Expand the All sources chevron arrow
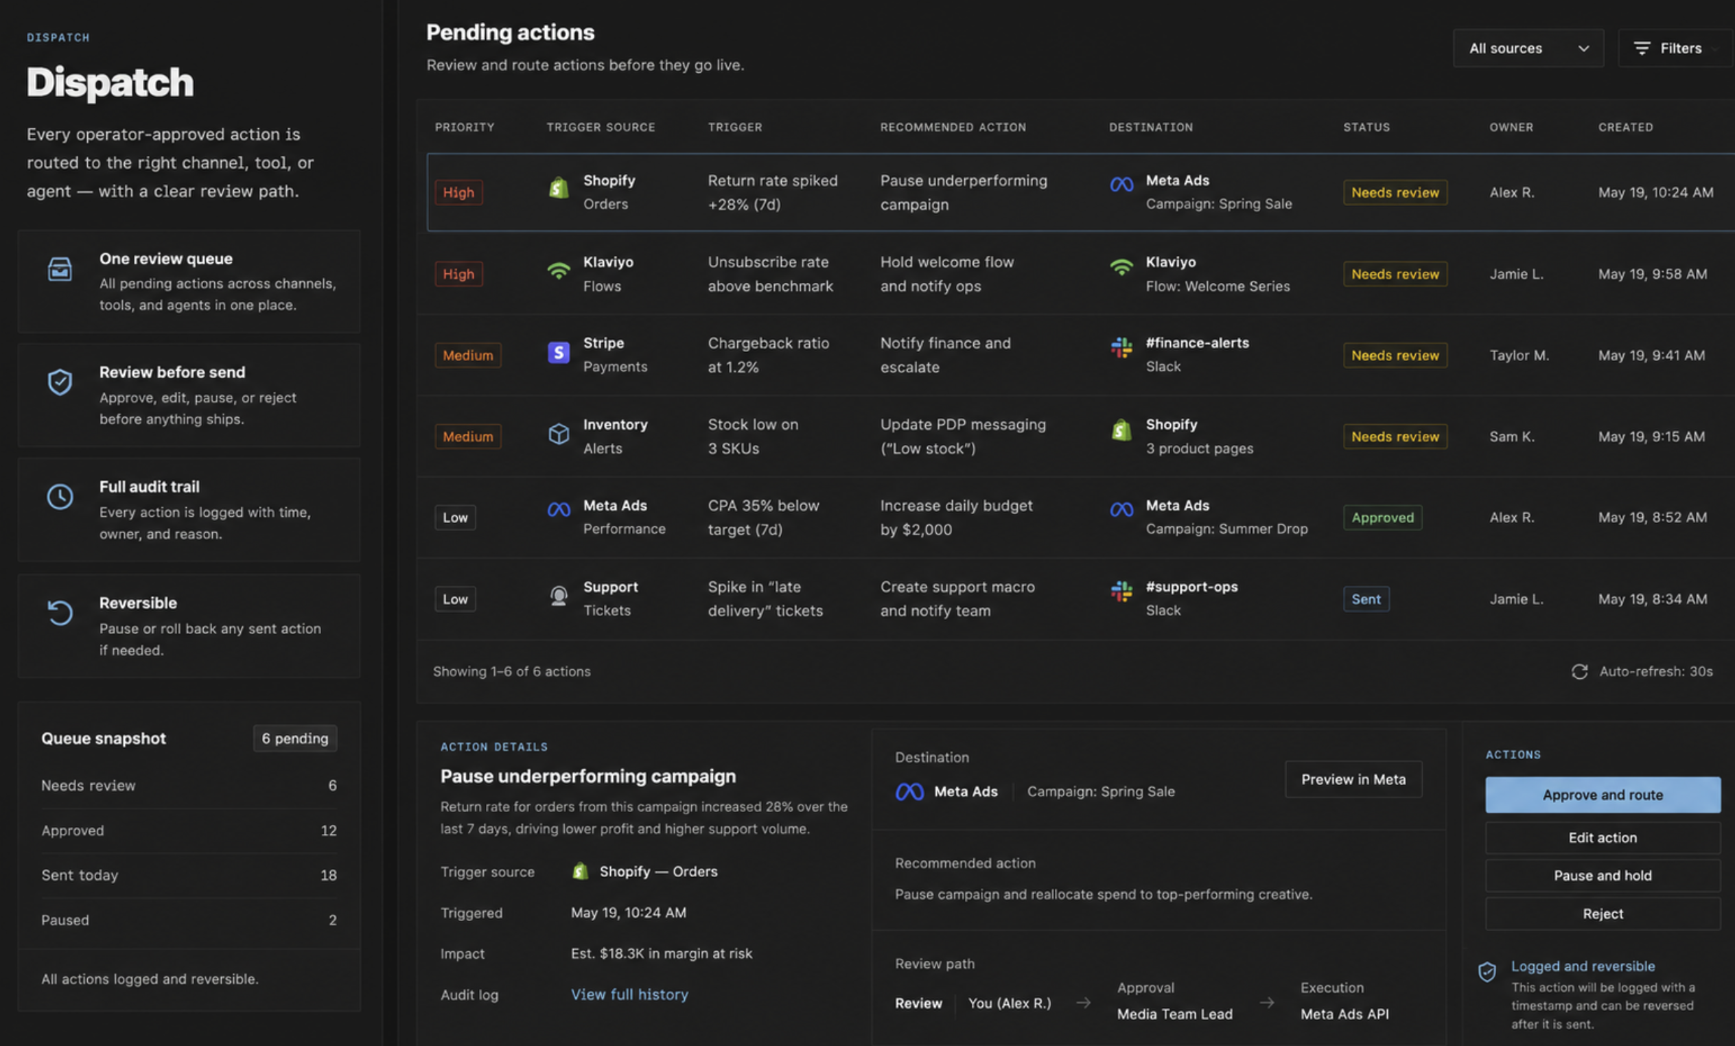 pyautogui.click(x=1583, y=49)
